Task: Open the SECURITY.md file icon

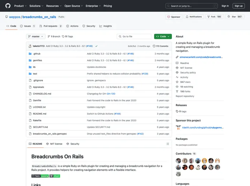Action: 30,127
